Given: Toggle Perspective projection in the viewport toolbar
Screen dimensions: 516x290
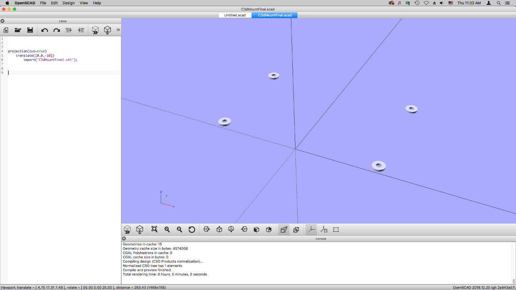Looking at the screenshot, I should tap(284, 230).
